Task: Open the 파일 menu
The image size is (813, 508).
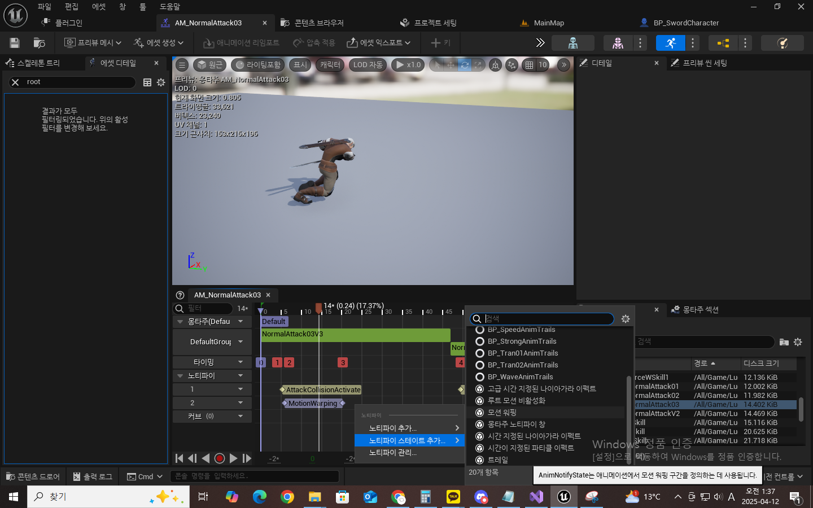Action: [45, 7]
